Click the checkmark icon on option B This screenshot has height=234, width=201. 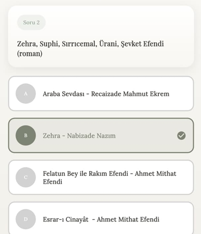coord(181,136)
